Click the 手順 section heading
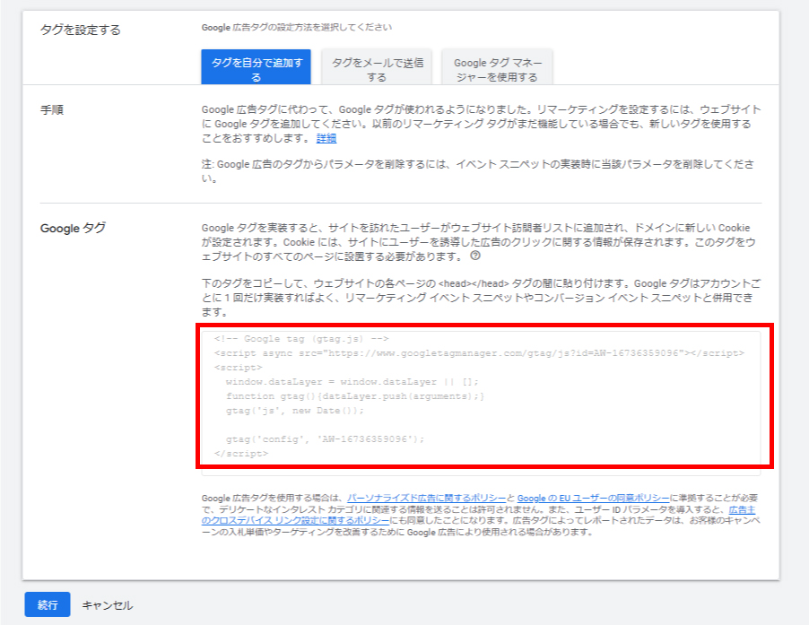809x625 pixels. click(x=52, y=109)
